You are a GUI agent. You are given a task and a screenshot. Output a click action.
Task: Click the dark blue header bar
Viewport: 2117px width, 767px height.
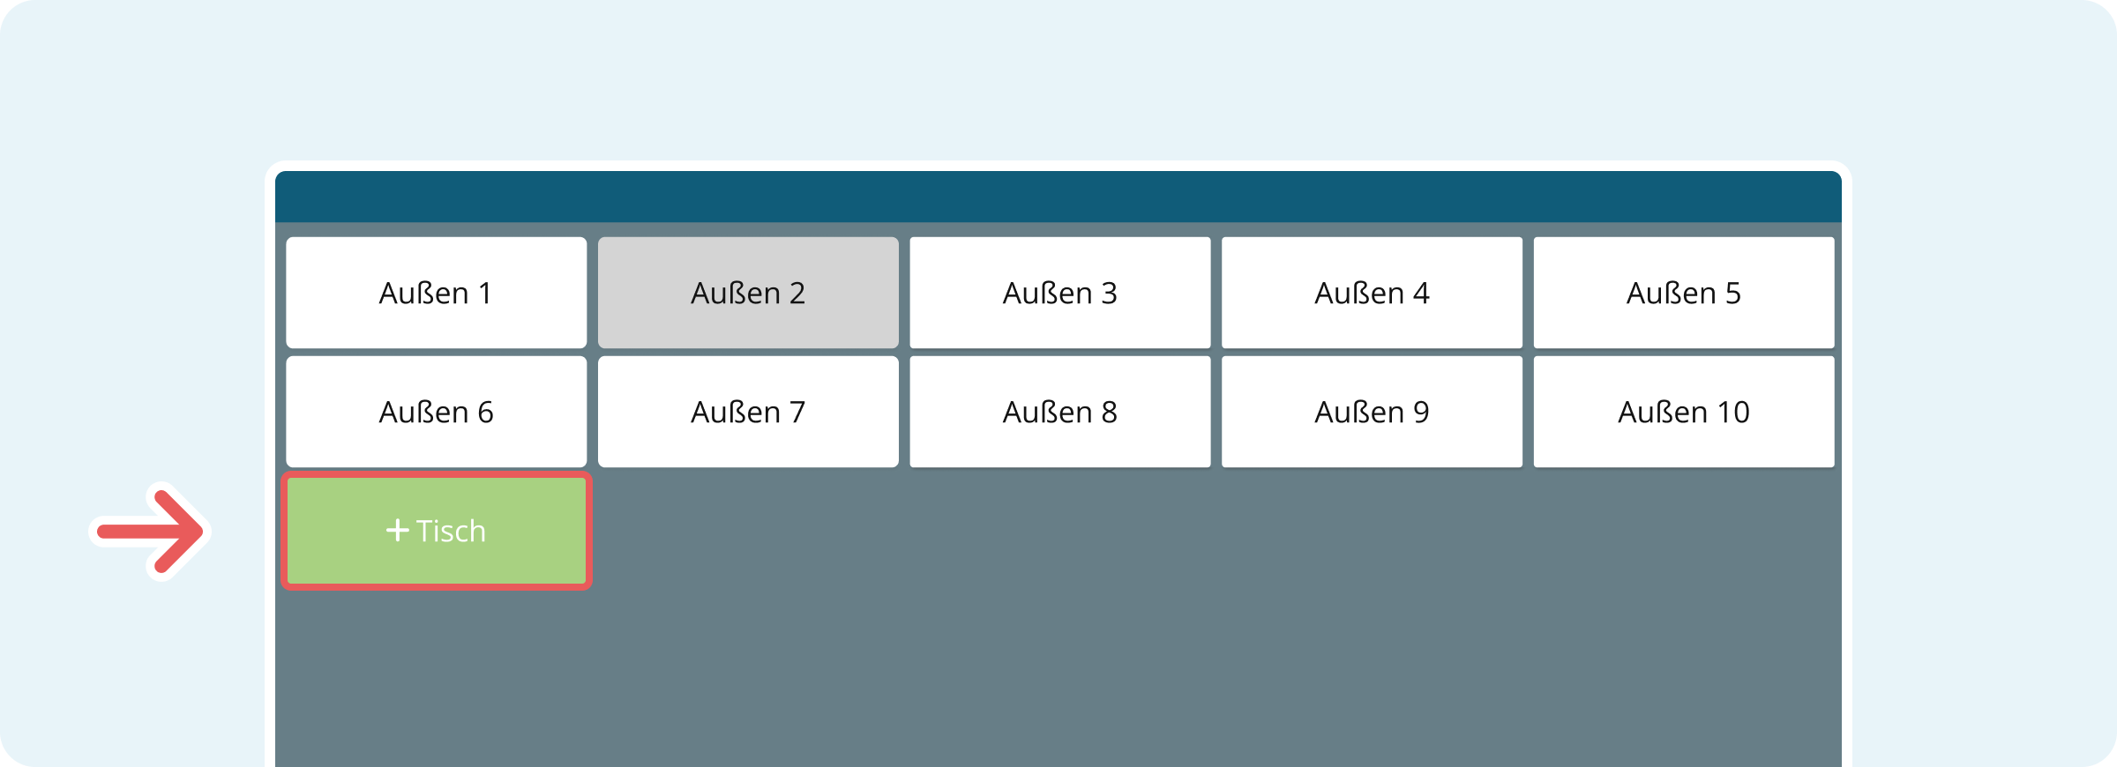[1058, 197]
